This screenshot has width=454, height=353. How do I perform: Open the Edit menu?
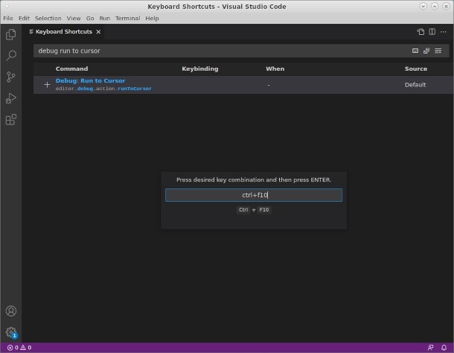click(x=24, y=19)
